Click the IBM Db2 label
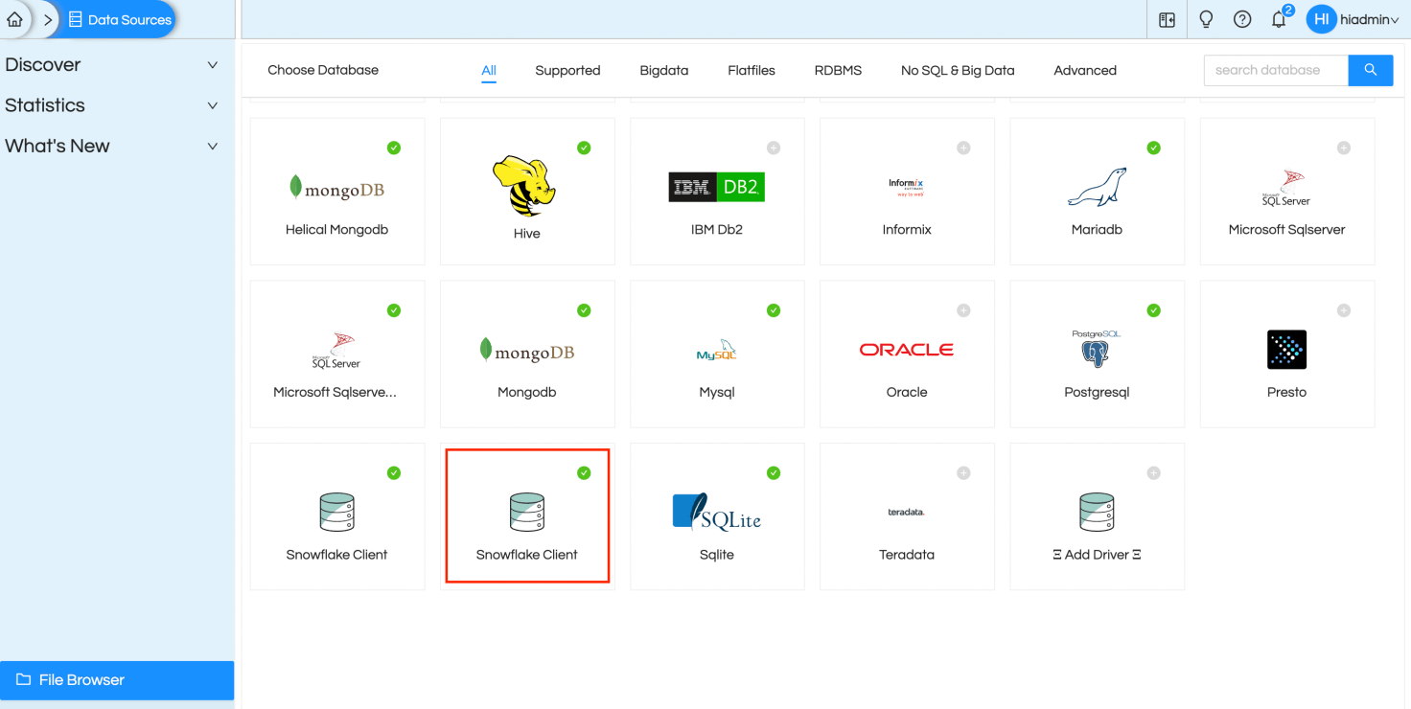1411x709 pixels. (x=717, y=230)
